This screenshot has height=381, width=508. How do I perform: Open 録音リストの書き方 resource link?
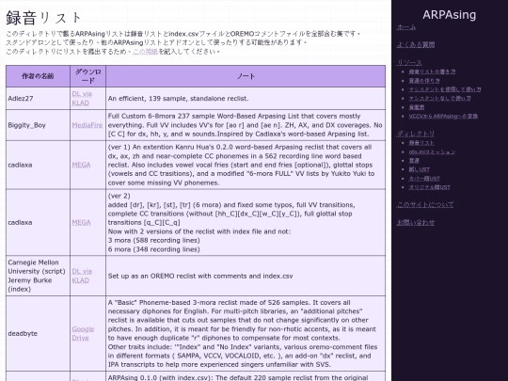pyautogui.click(x=432, y=71)
